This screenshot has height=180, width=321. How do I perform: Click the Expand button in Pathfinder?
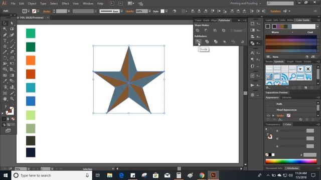[x=238, y=30]
